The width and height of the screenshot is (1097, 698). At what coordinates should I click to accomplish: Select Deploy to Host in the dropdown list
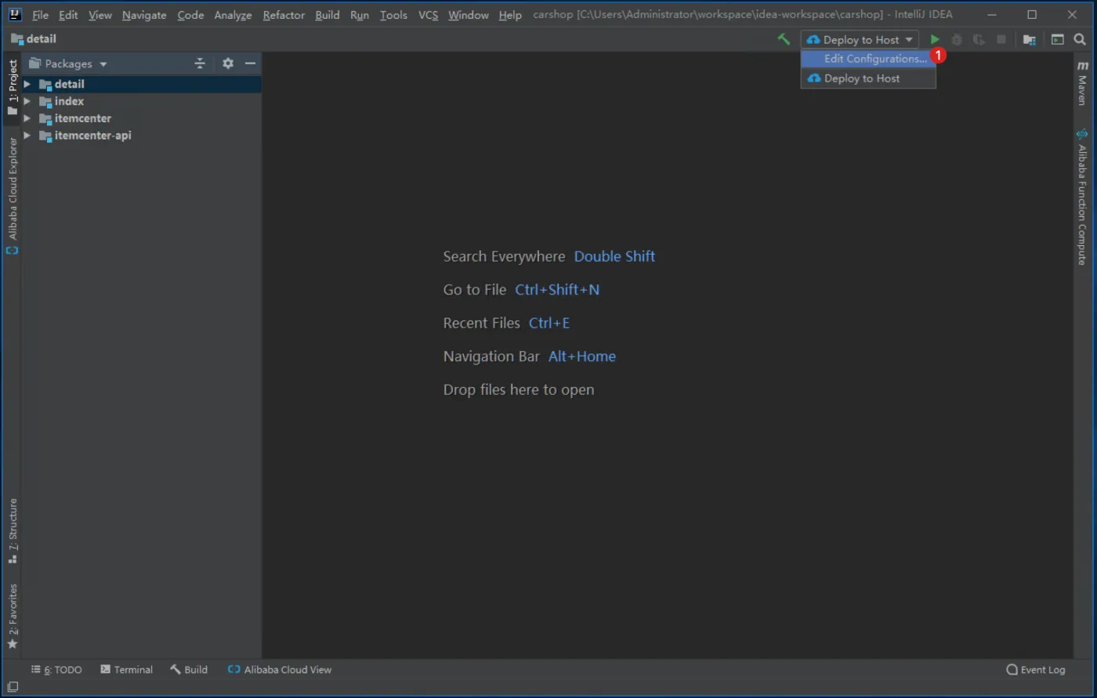868,78
